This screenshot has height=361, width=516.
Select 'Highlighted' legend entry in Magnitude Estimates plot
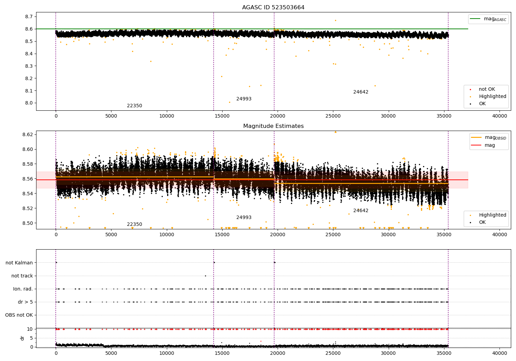[493, 215]
